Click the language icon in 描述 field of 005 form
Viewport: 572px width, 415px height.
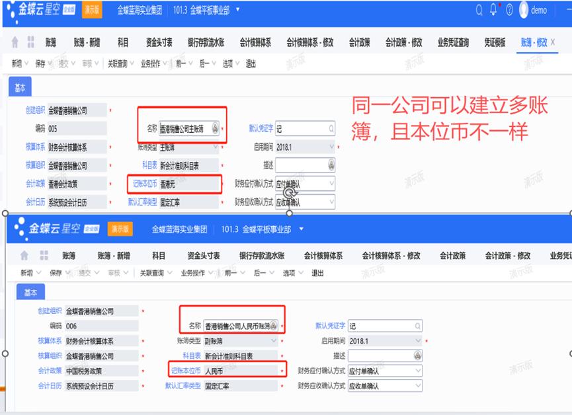coord(331,165)
